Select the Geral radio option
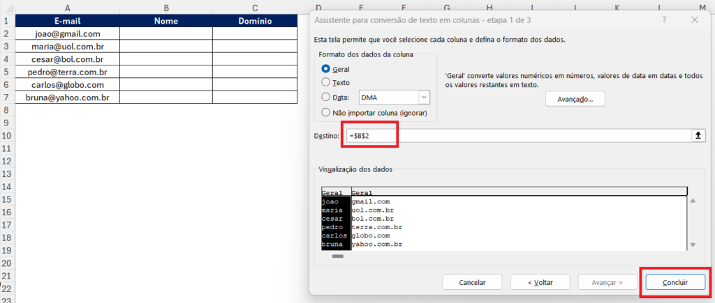 click(x=325, y=69)
